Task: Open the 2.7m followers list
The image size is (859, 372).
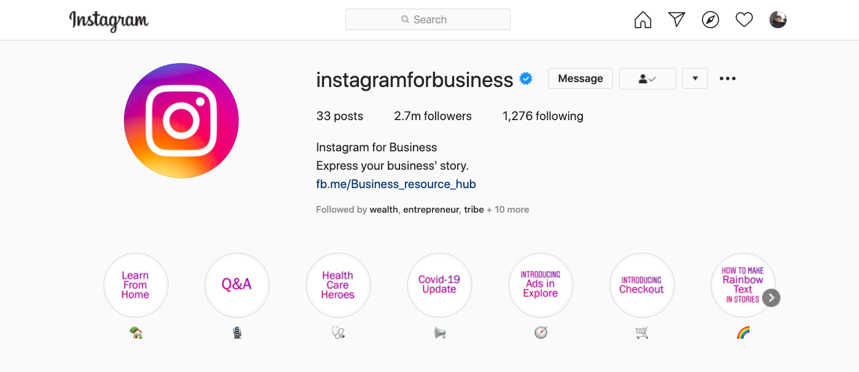Action: click(433, 116)
